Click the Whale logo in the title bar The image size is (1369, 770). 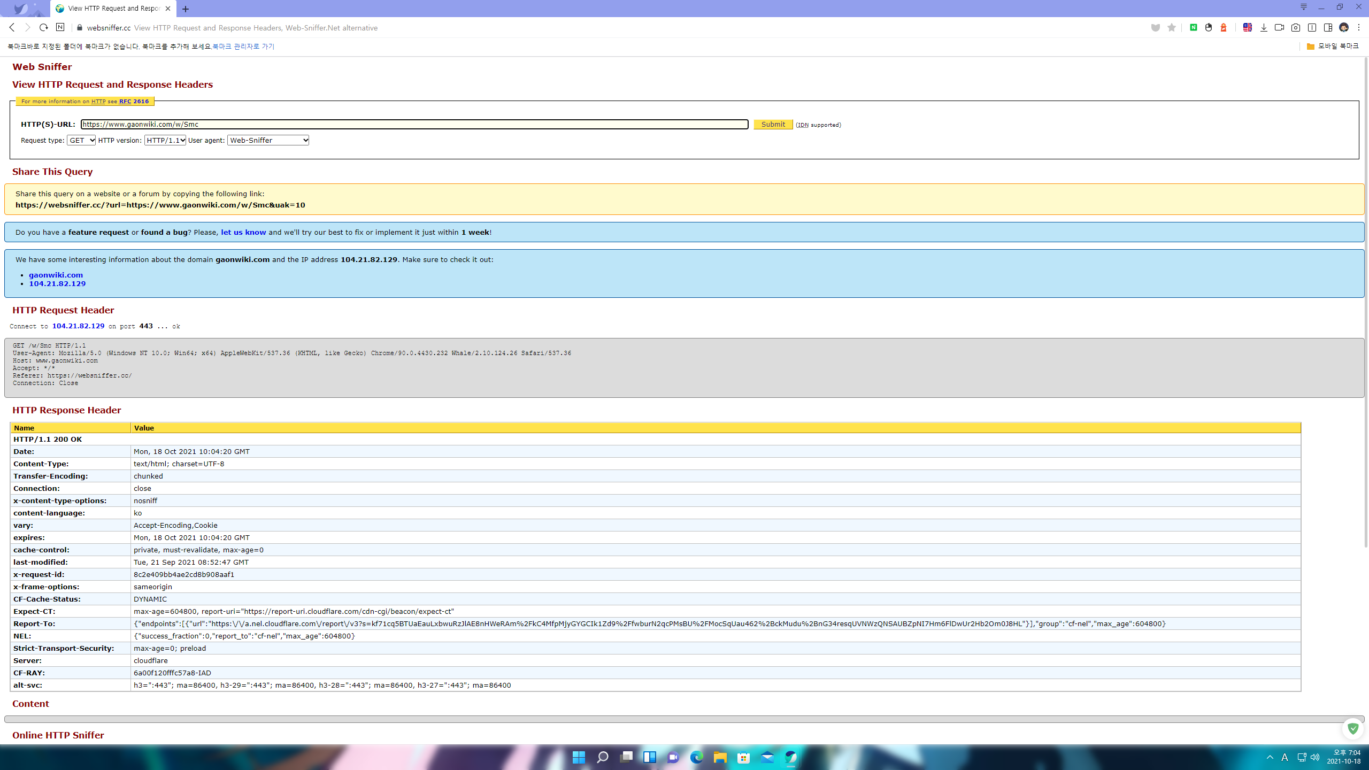coord(20,9)
